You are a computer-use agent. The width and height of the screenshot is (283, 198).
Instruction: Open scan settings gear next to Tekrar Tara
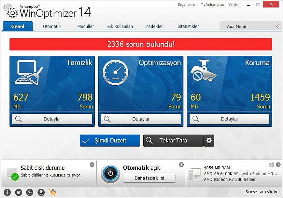click(209, 140)
